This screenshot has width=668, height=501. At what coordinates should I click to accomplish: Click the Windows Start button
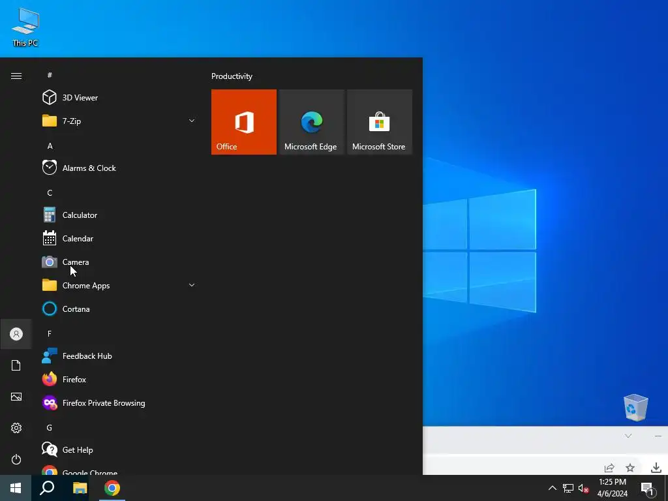pos(16,488)
